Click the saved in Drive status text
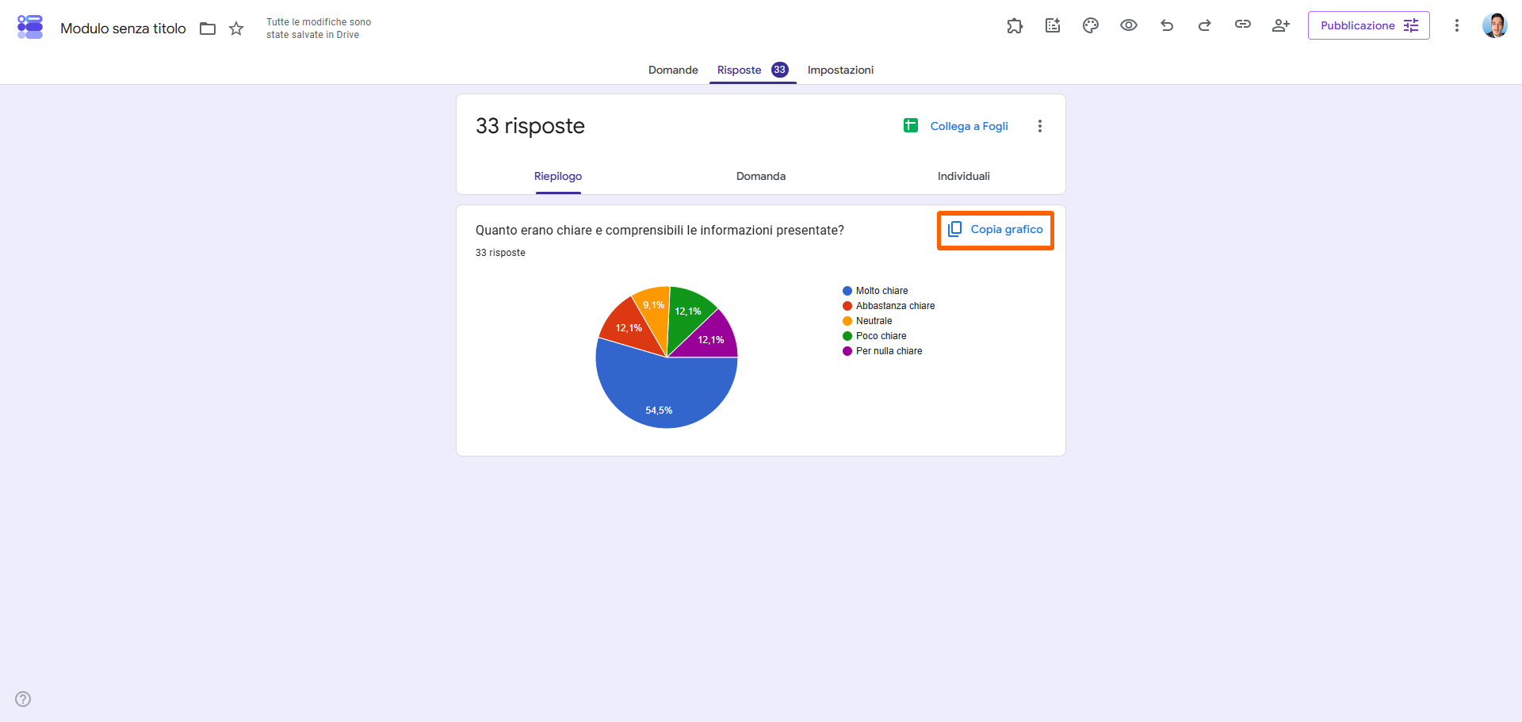1522x722 pixels. click(319, 29)
